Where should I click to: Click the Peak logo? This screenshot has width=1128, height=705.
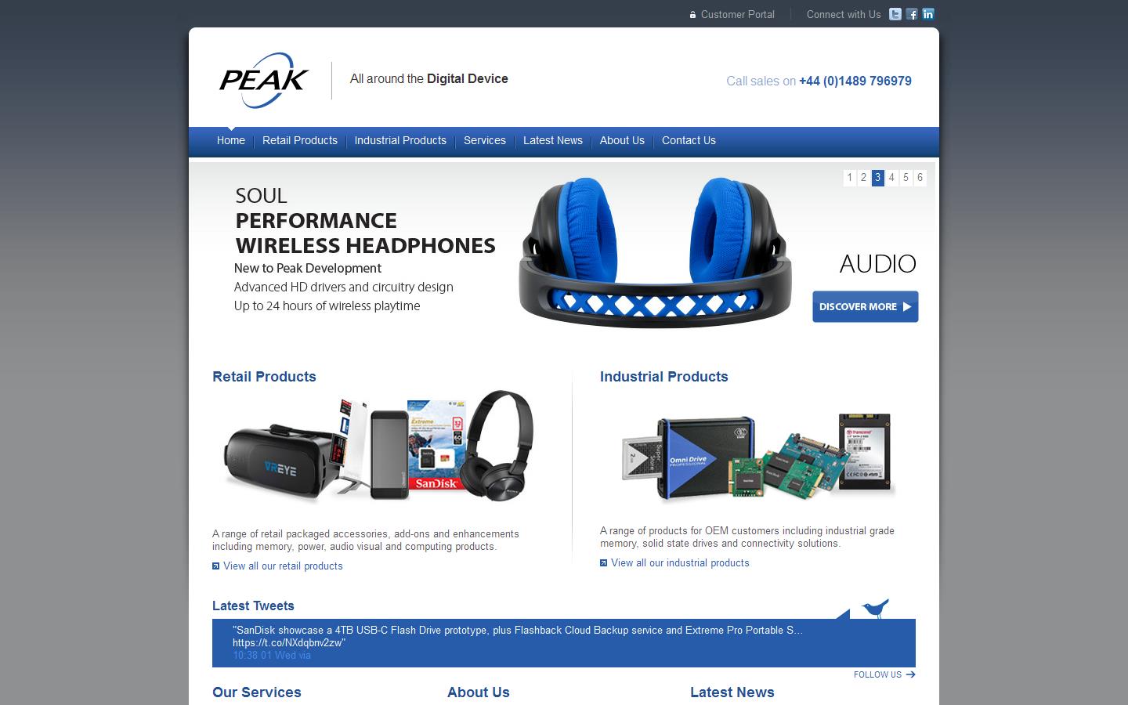[x=264, y=80]
